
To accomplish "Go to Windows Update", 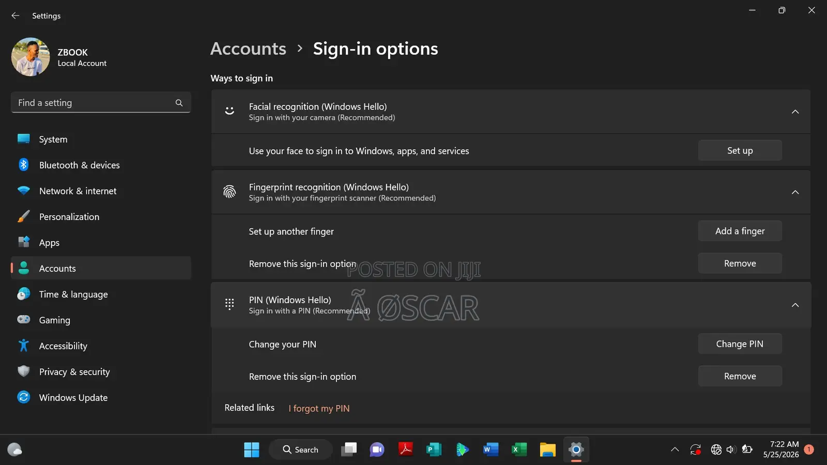I will pyautogui.click(x=101, y=397).
